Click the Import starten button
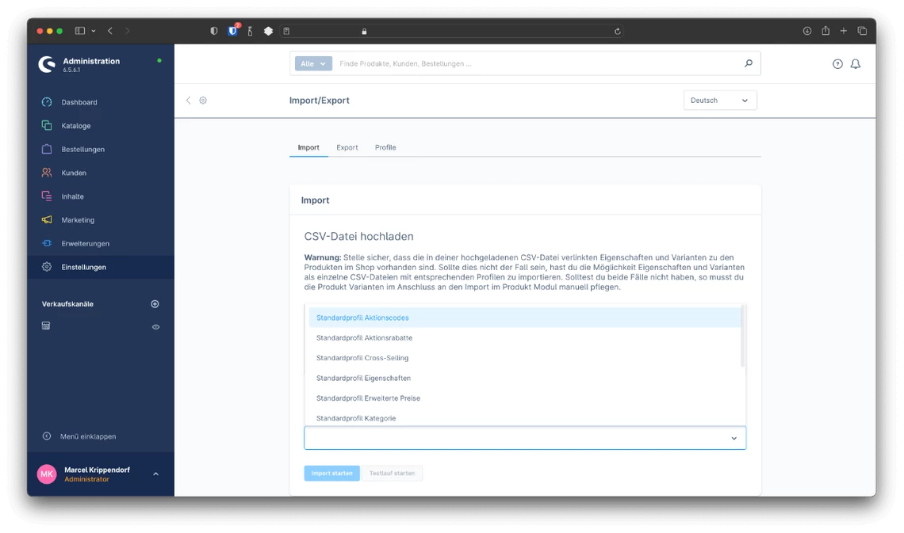 click(331, 474)
